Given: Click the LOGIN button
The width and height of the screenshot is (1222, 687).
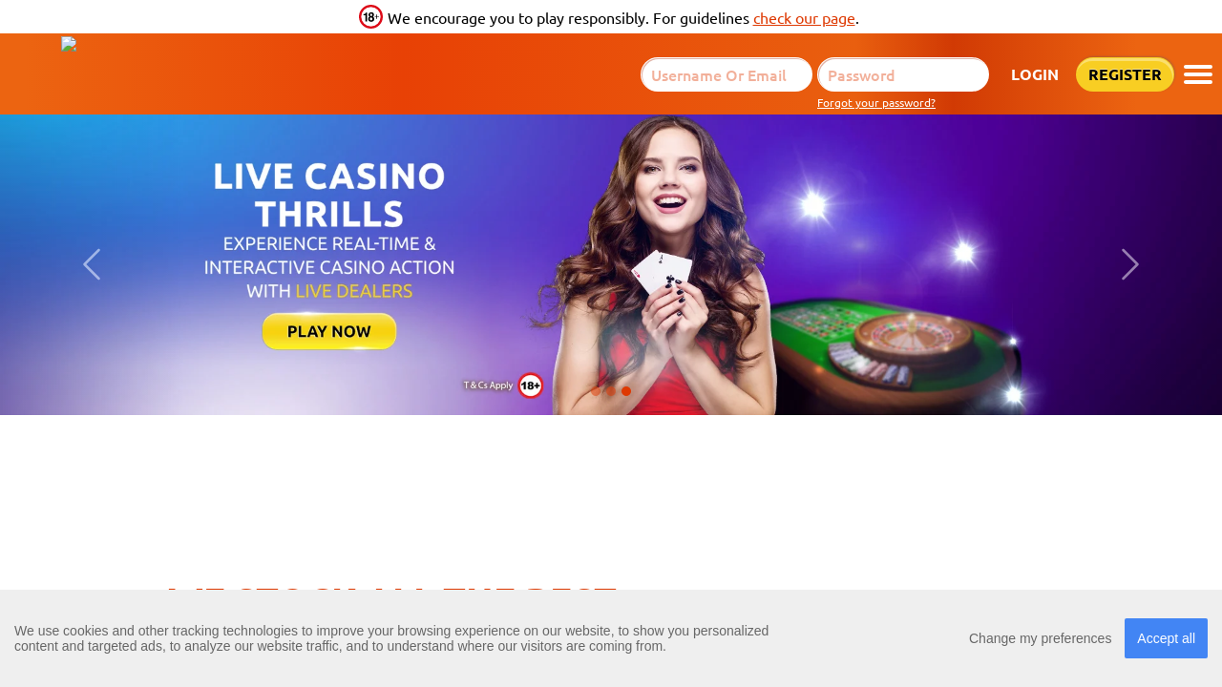Looking at the screenshot, I should tap(1035, 74).
